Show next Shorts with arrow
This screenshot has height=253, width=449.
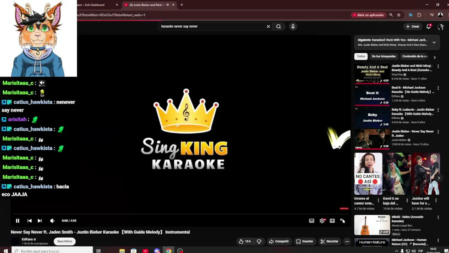[439, 178]
